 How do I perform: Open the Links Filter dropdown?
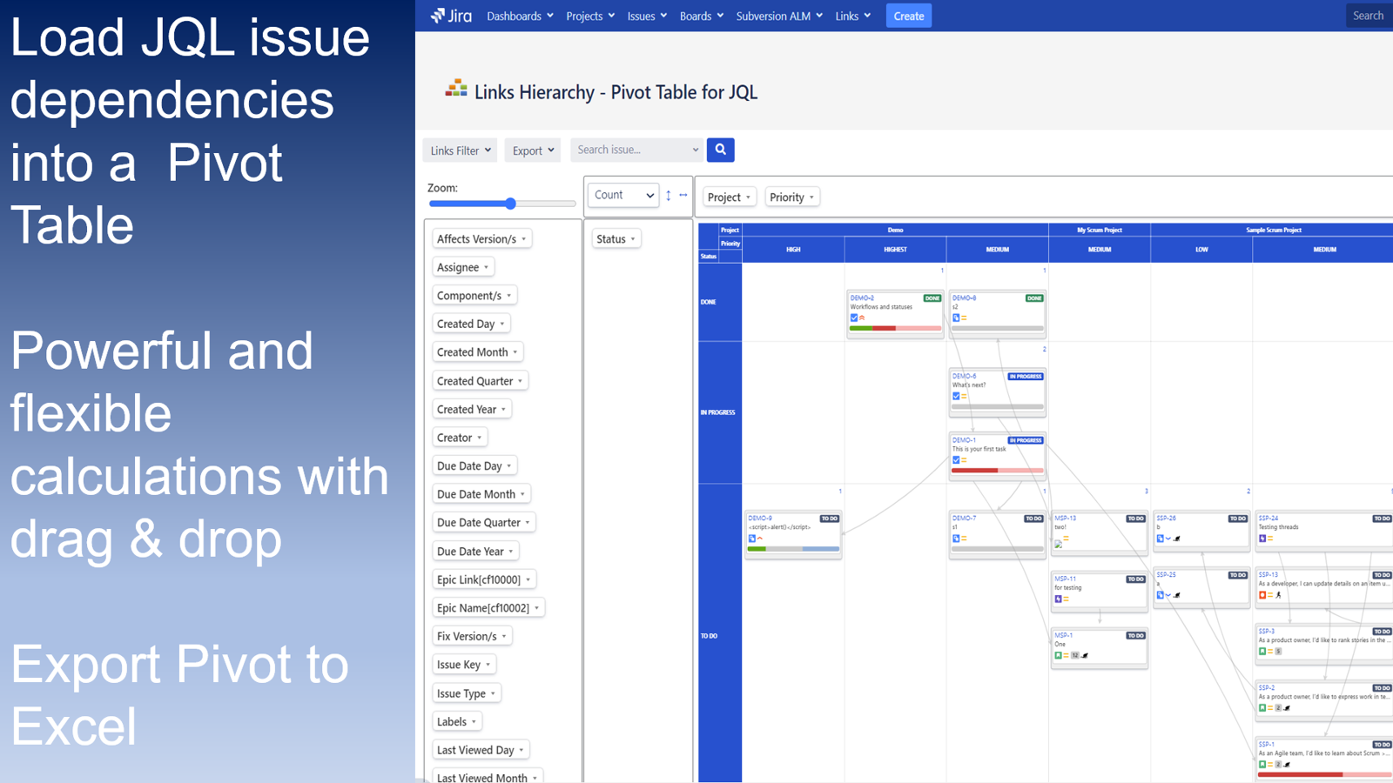coord(461,151)
